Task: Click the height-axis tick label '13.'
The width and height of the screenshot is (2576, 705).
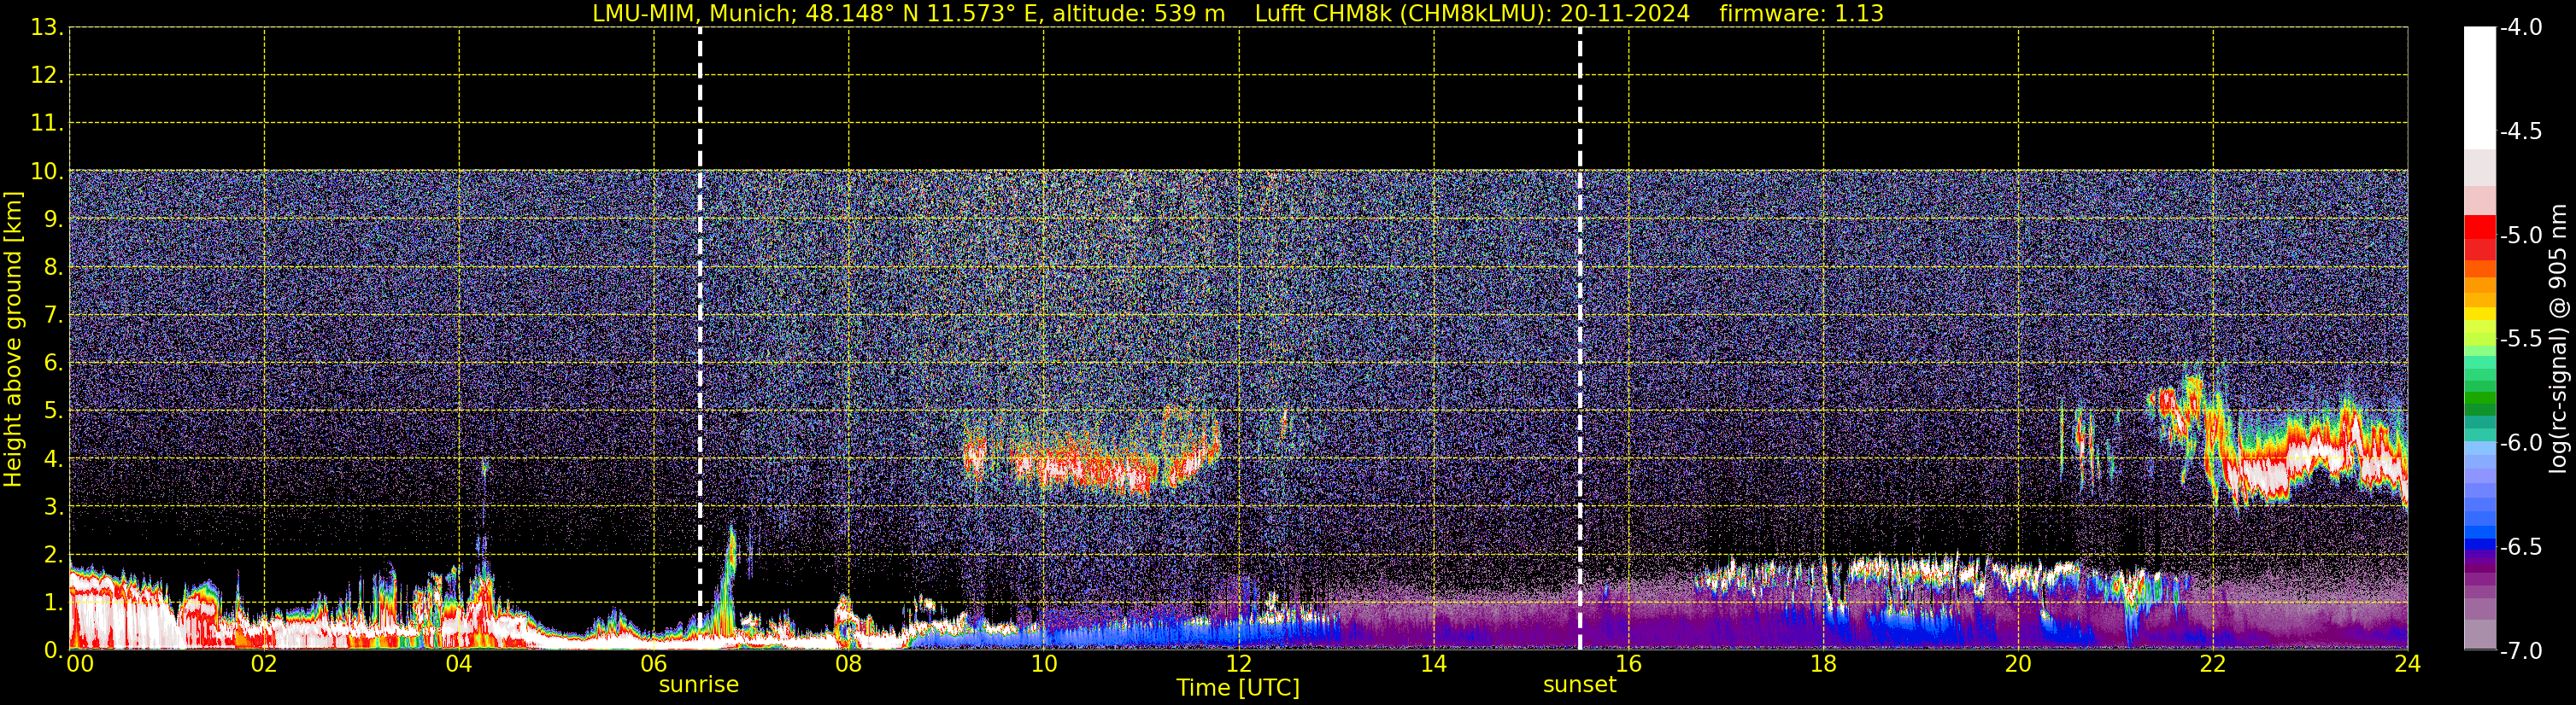Action: point(46,28)
